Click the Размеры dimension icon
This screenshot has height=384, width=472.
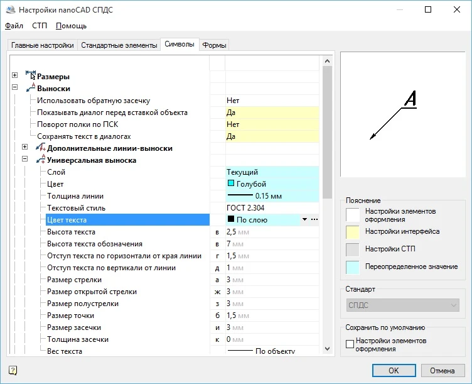[30, 75]
